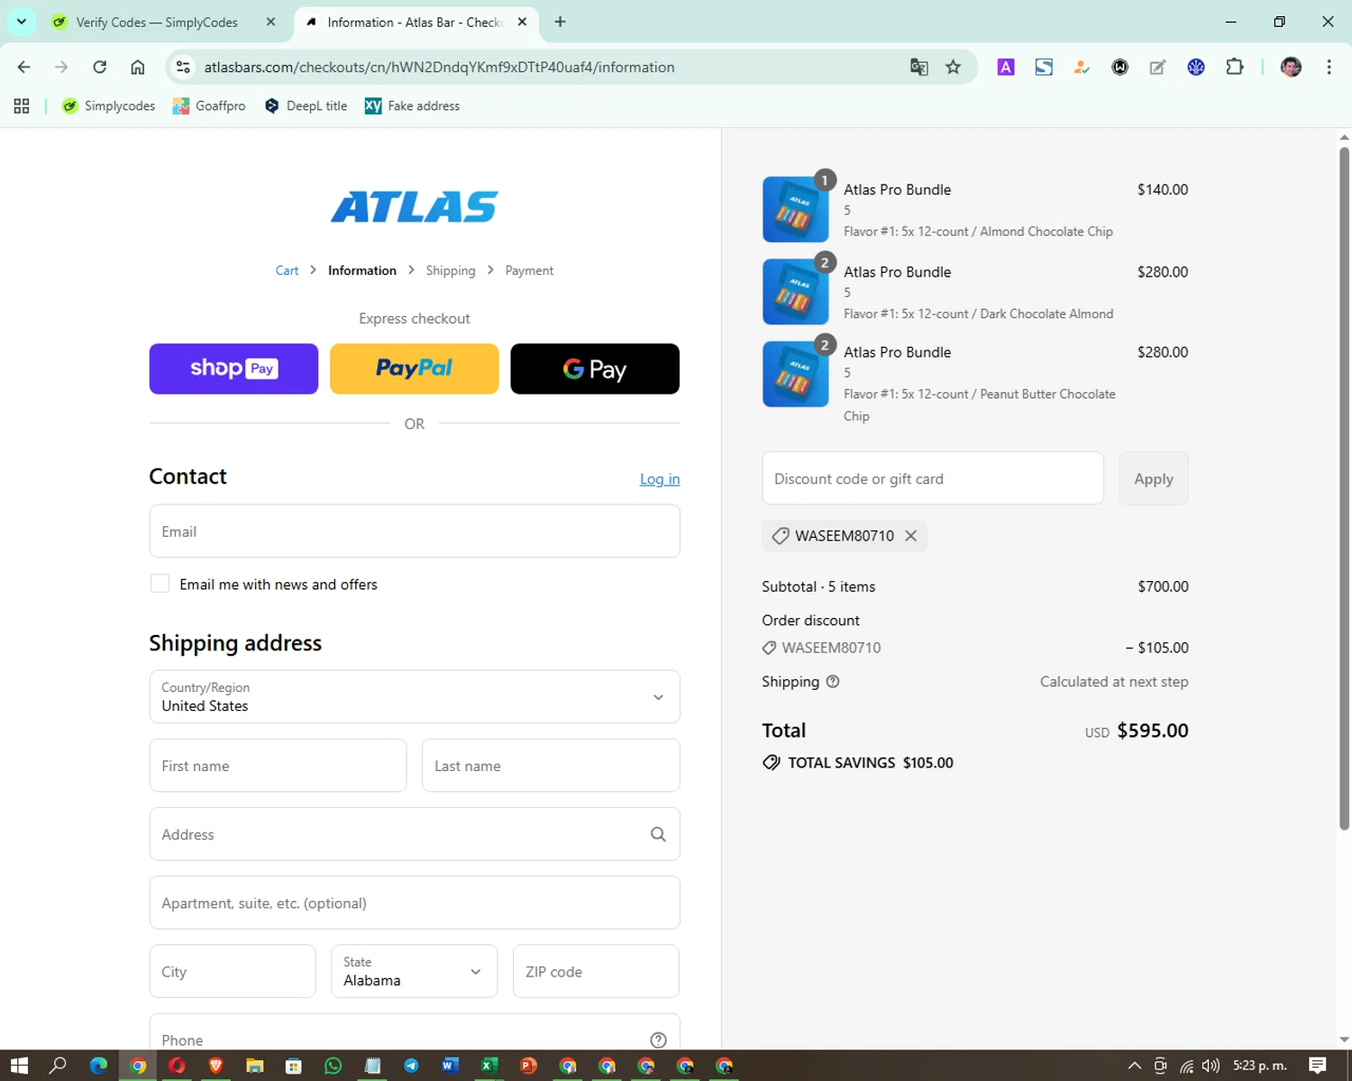This screenshot has width=1352, height=1081.
Task: Focus the First name field
Action: tap(278, 766)
